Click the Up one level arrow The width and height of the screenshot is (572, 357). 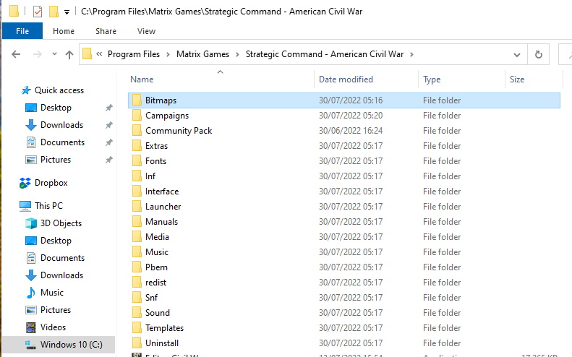[x=69, y=54]
